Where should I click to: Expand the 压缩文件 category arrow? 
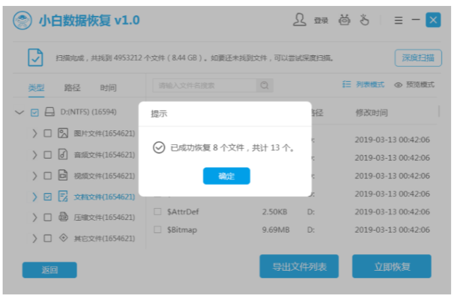coord(34,217)
